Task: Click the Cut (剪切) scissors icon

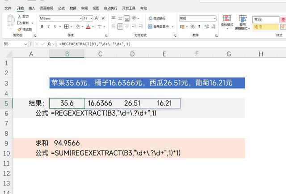Action: point(19,17)
